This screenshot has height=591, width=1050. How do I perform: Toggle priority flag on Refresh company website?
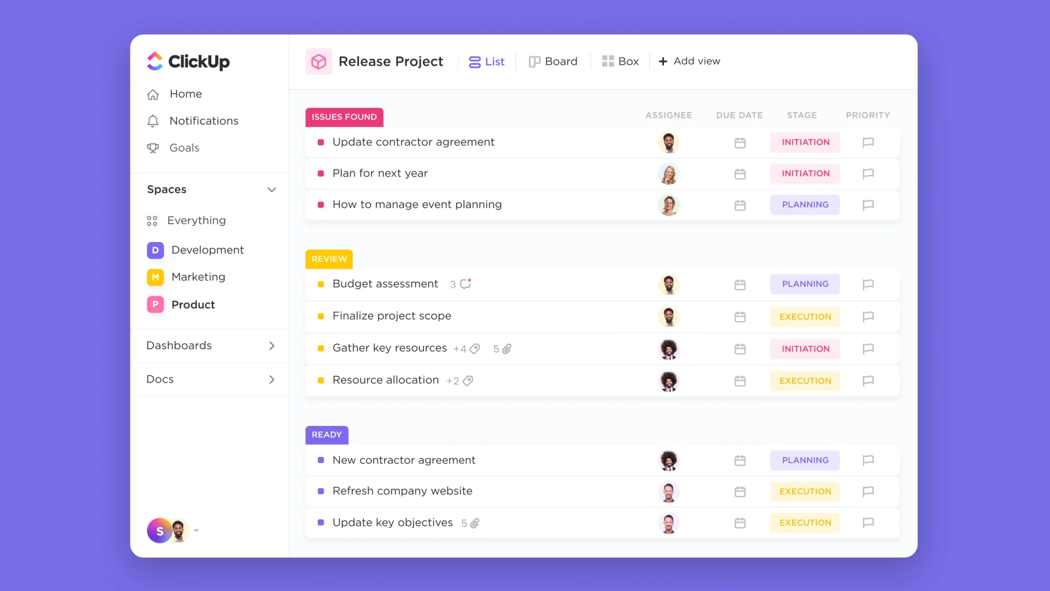[x=869, y=491]
